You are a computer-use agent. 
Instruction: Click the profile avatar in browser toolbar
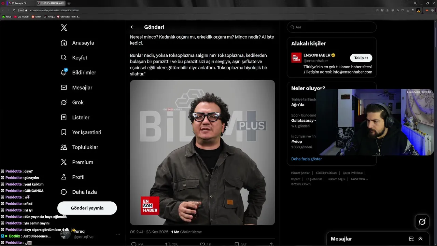click(x=418, y=10)
